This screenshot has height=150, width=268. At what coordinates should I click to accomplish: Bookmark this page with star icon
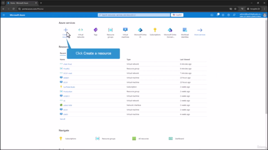pyautogui.click(x=235, y=9)
